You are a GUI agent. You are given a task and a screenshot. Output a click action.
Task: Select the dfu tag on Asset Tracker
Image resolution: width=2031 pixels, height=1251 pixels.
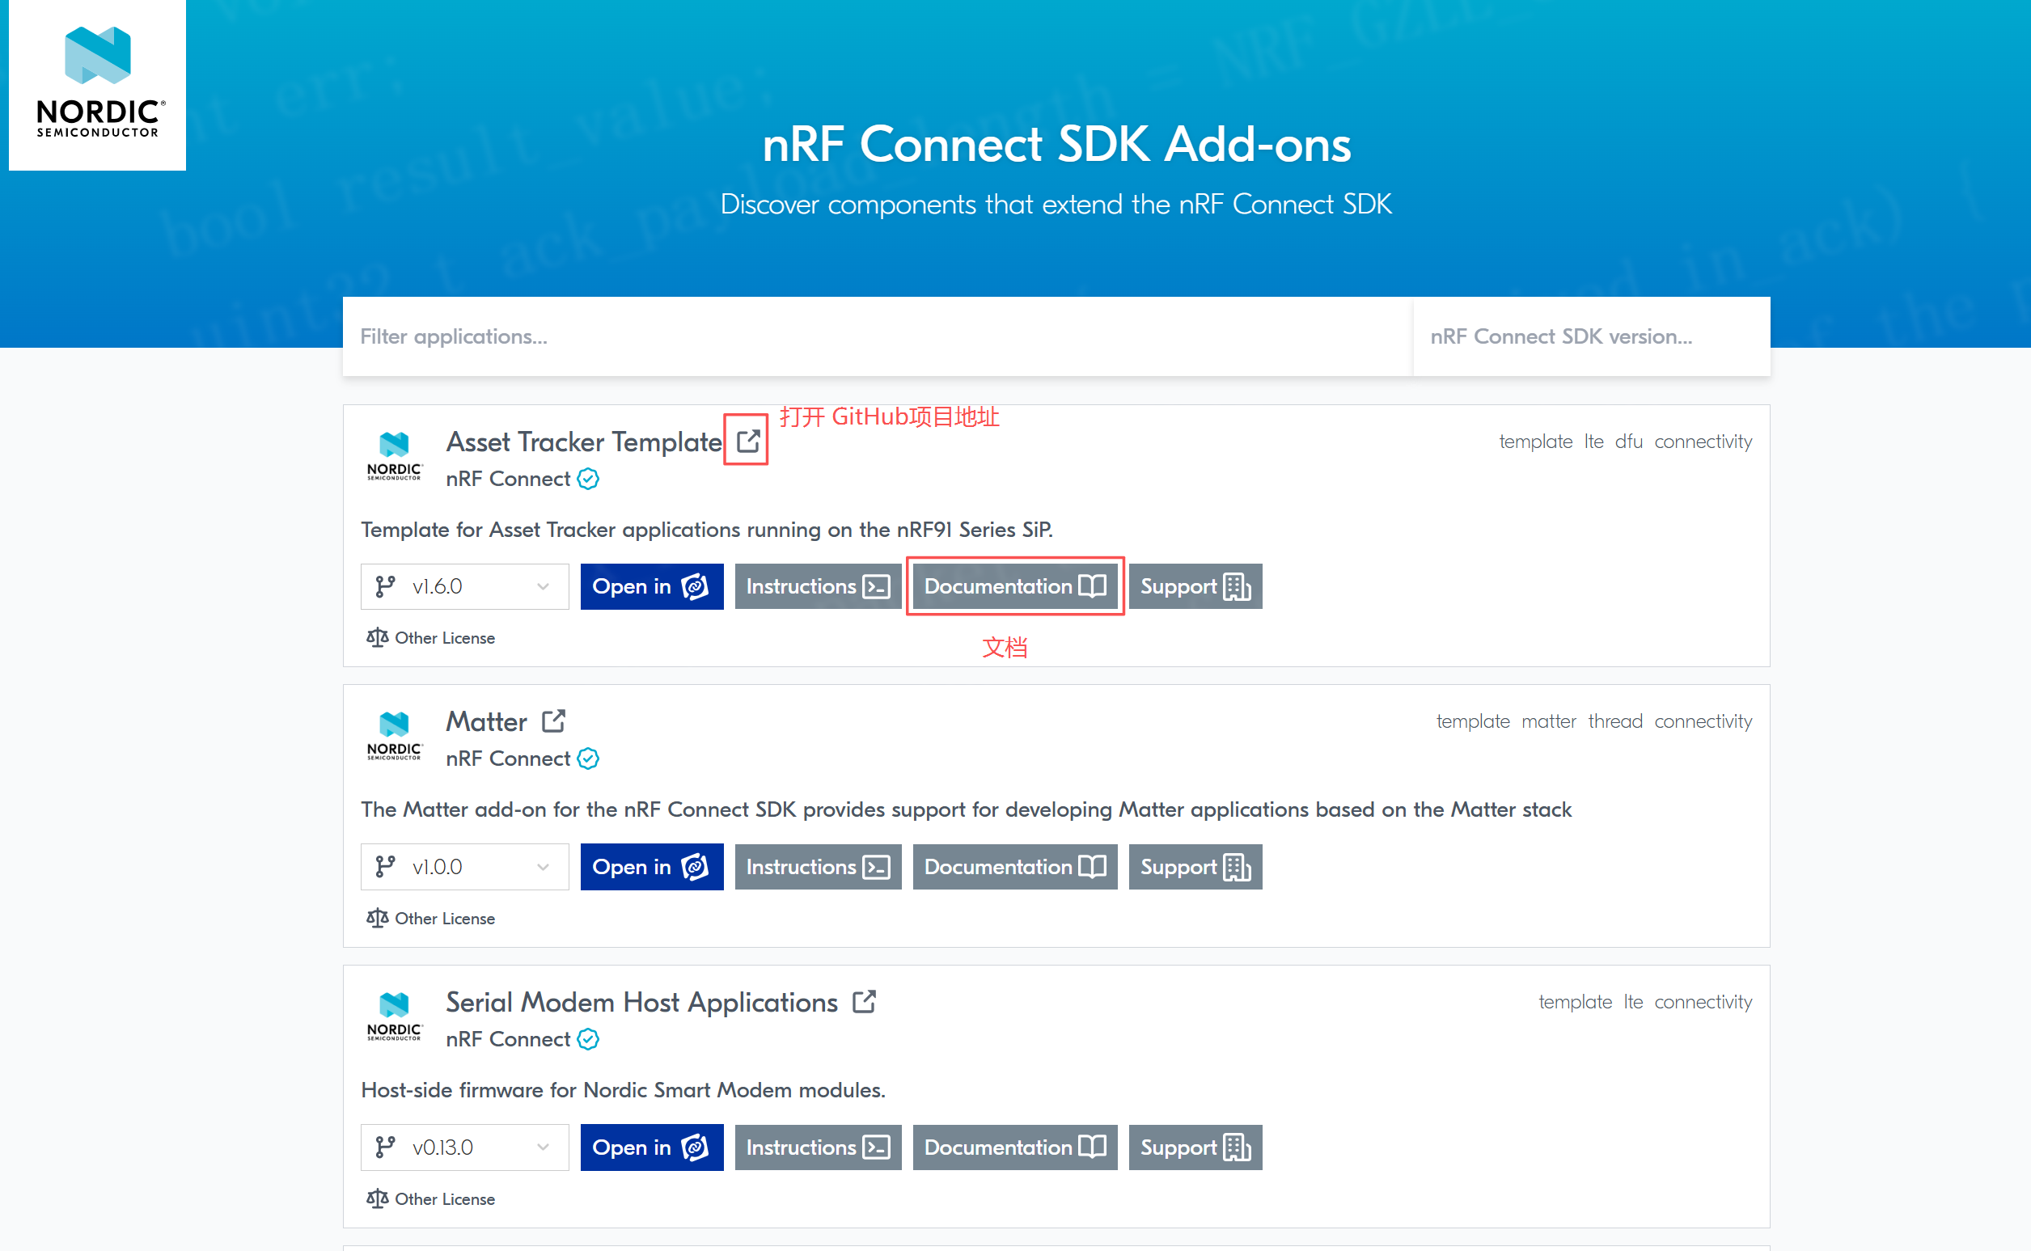tap(1628, 442)
